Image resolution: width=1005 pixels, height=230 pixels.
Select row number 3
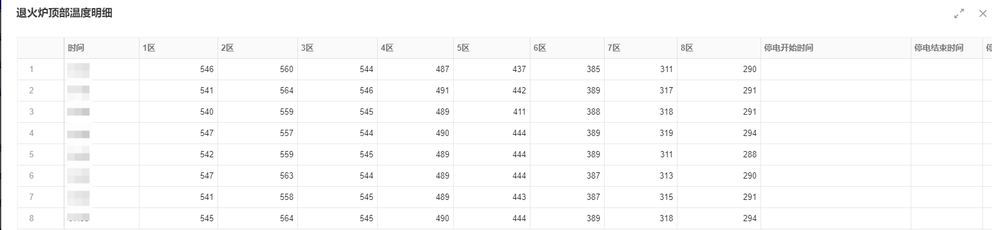pyautogui.click(x=31, y=112)
